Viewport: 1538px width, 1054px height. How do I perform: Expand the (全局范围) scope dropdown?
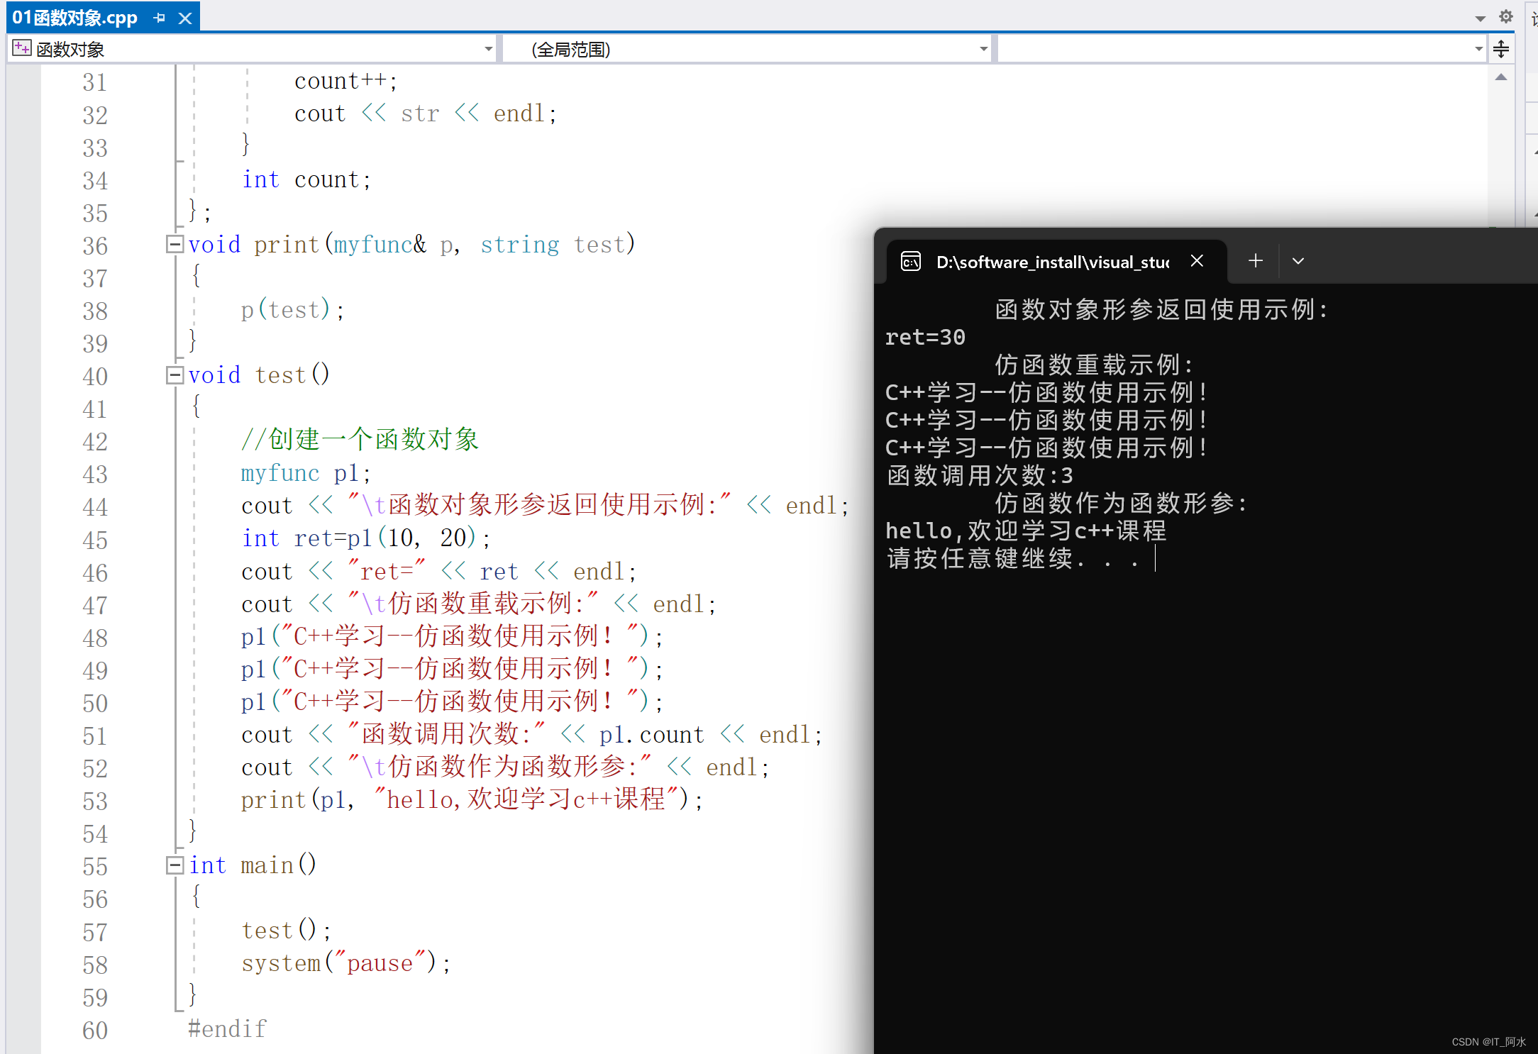[x=983, y=49]
